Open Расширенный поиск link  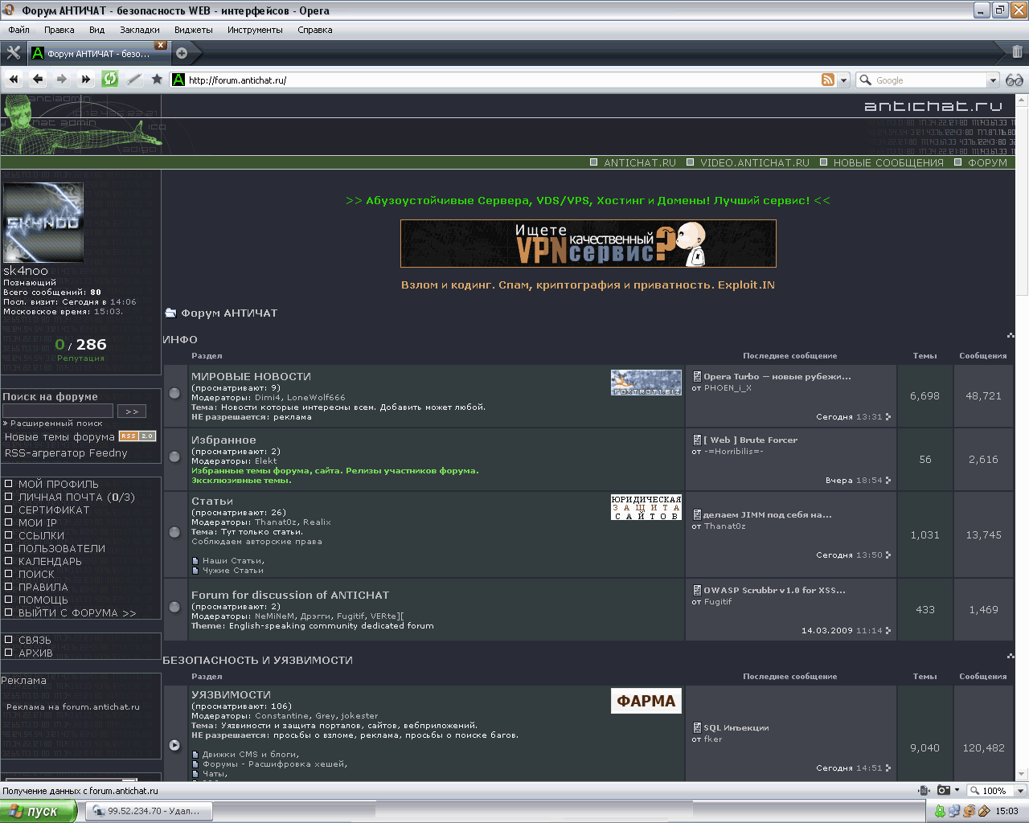pyautogui.click(x=56, y=423)
